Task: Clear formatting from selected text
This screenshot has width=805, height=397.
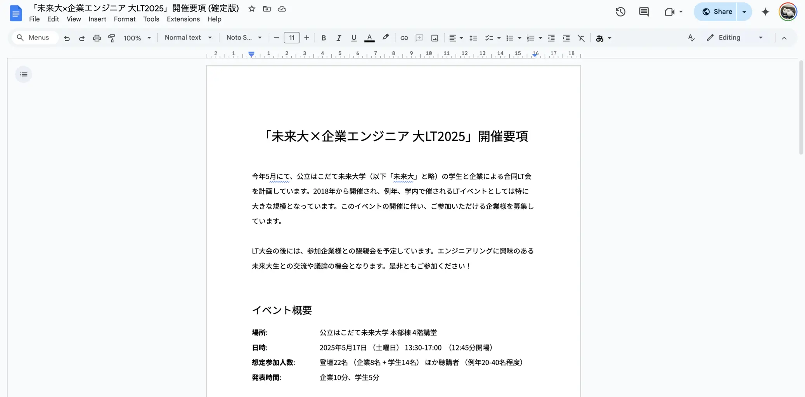Action: pyautogui.click(x=581, y=38)
